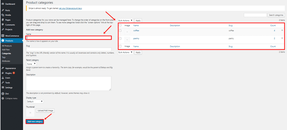Toggle select-all checkbox in table header

point(120,25)
